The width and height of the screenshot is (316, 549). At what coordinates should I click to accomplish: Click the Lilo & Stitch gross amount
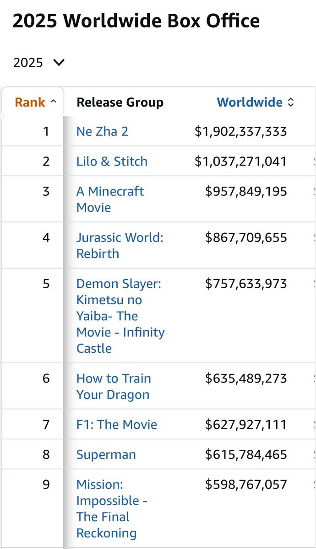(241, 161)
